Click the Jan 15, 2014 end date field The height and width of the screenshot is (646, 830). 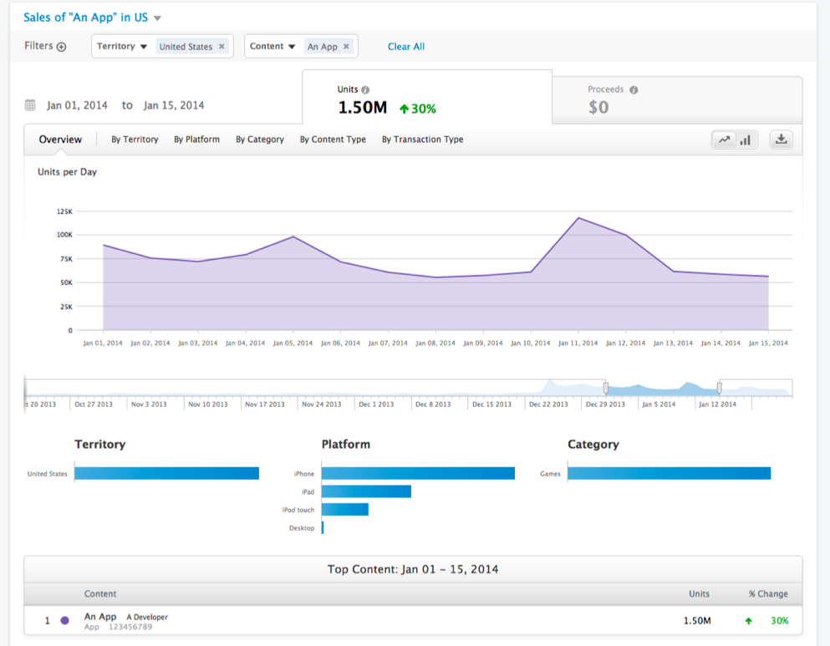point(174,105)
